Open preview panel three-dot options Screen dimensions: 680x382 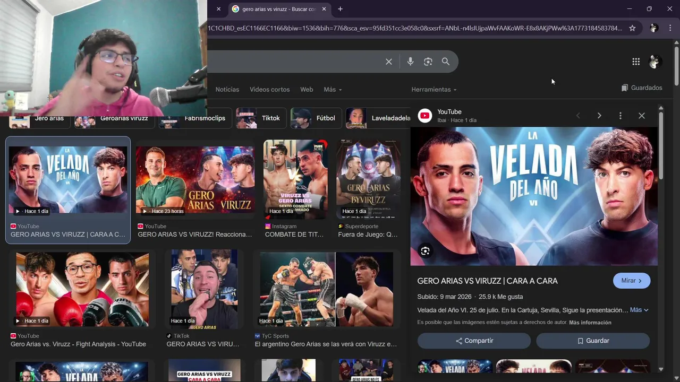(620, 116)
